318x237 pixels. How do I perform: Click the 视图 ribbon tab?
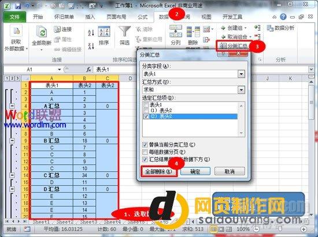[x=206, y=17]
